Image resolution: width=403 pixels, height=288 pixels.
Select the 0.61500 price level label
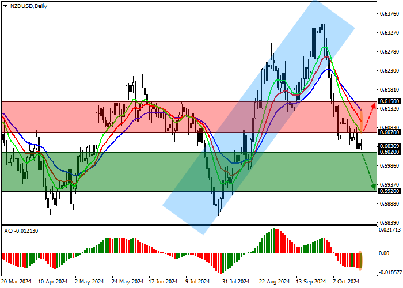point(389,101)
